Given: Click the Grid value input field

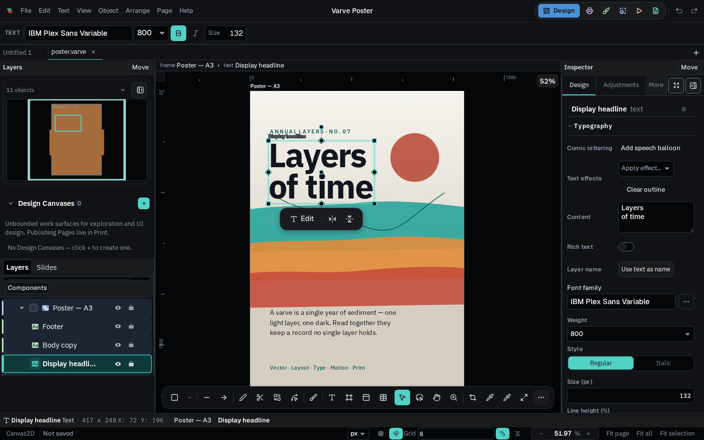Looking at the screenshot, I should tap(456, 434).
